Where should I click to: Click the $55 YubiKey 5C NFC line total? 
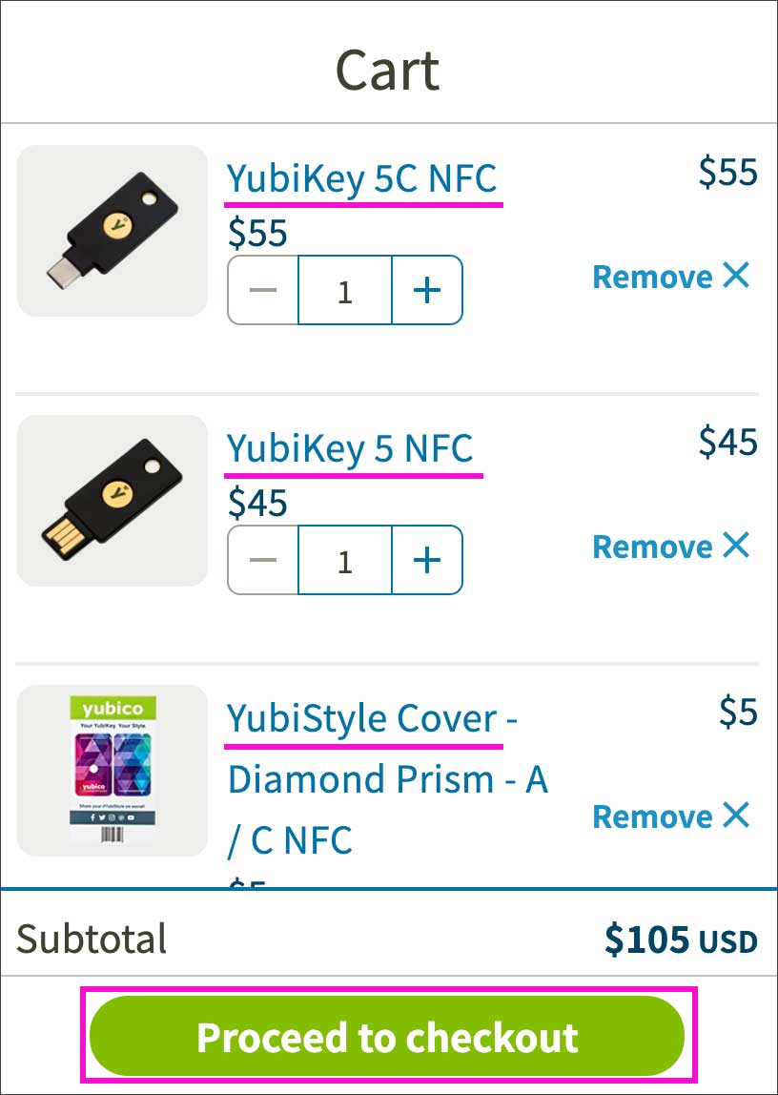(727, 173)
